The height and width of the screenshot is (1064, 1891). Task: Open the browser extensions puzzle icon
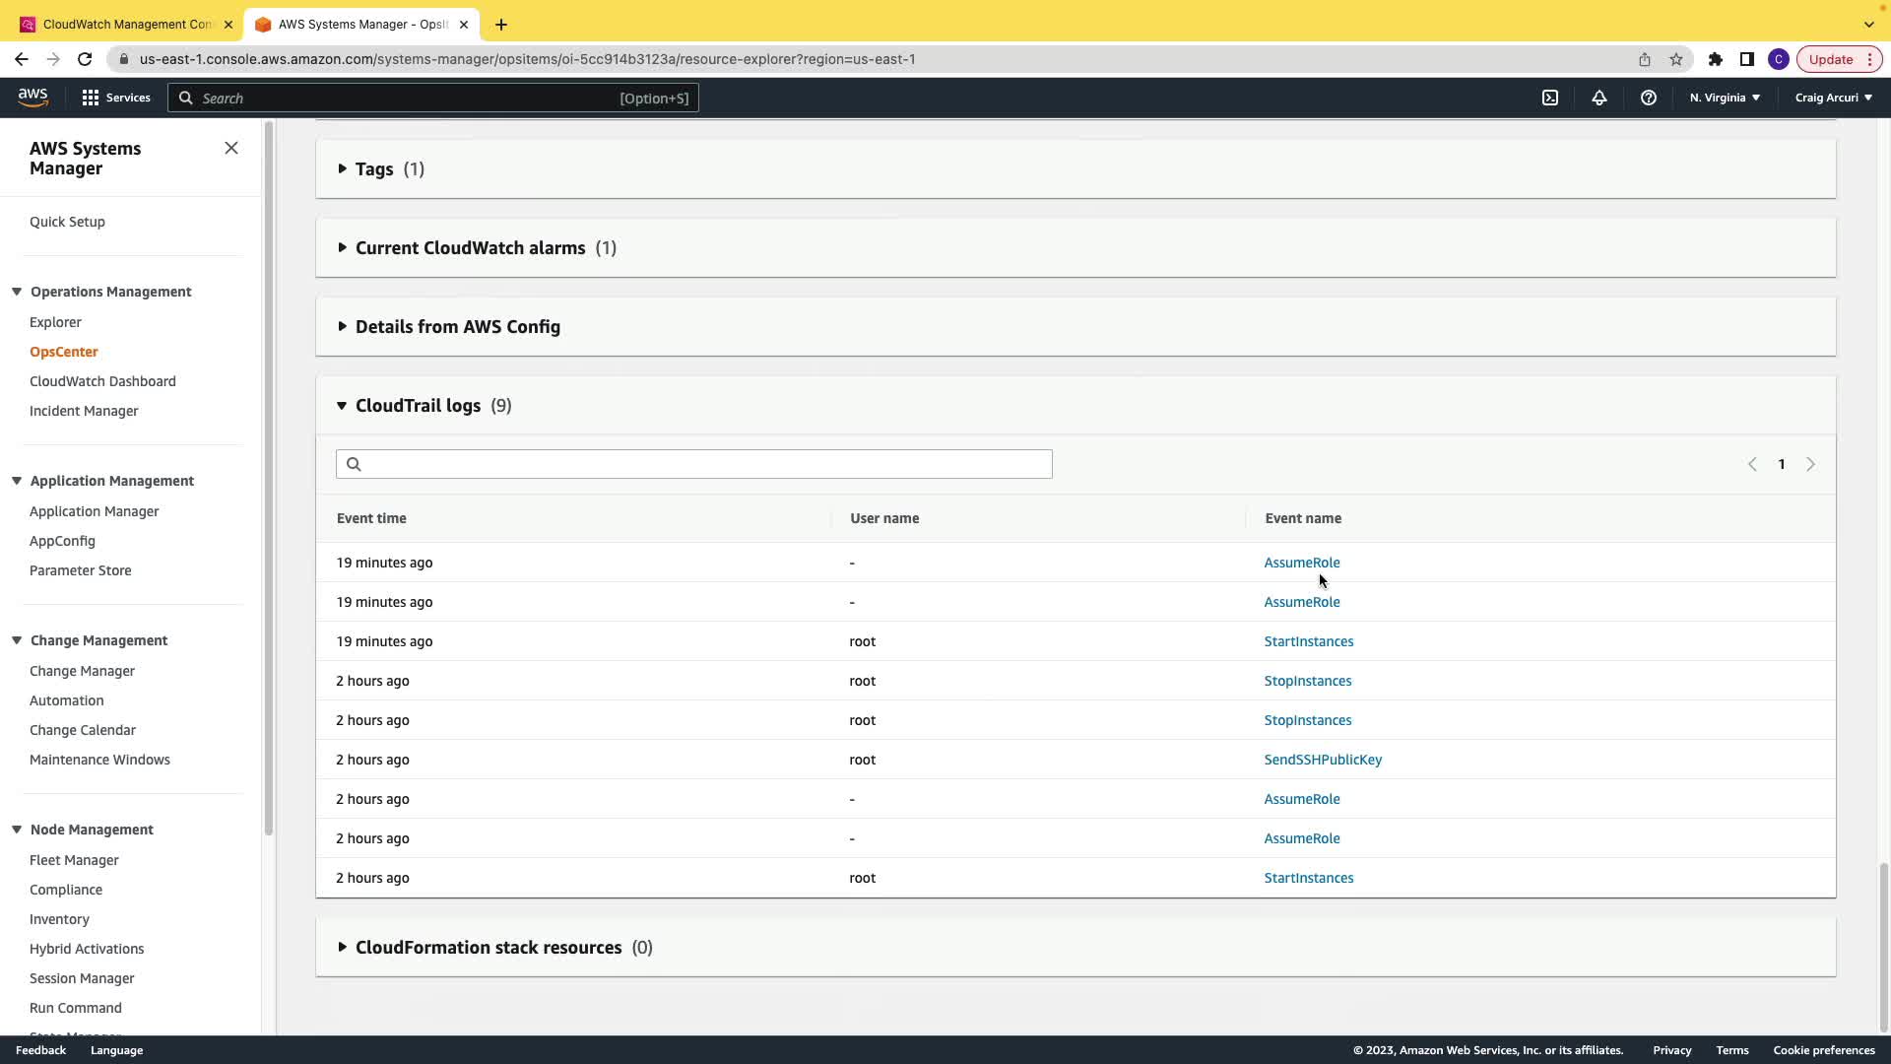pyautogui.click(x=1715, y=59)
